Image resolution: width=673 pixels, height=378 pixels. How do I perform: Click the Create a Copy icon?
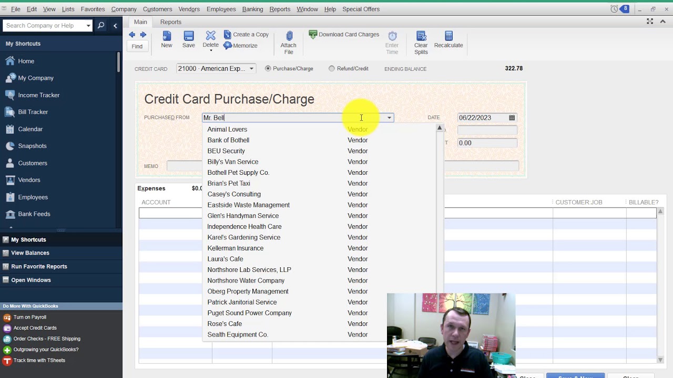(228, 35)
